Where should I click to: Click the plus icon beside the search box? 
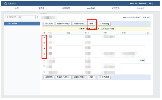pyautogui.click(x=38, y=17)
